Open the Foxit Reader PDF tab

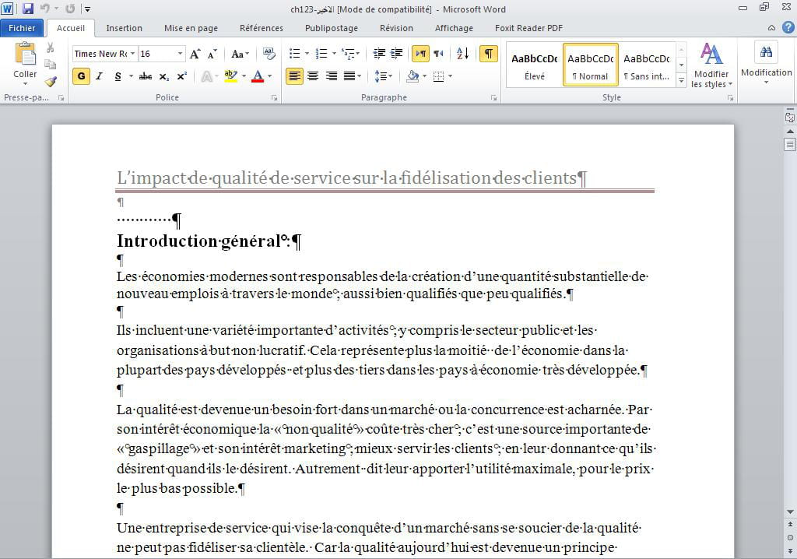528,28
